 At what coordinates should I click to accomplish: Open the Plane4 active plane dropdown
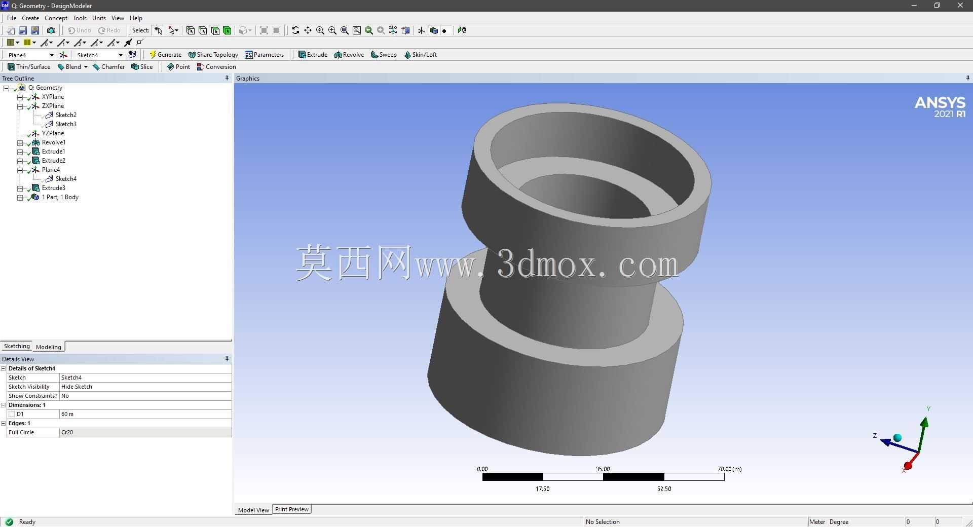click(x=52, y=55)
